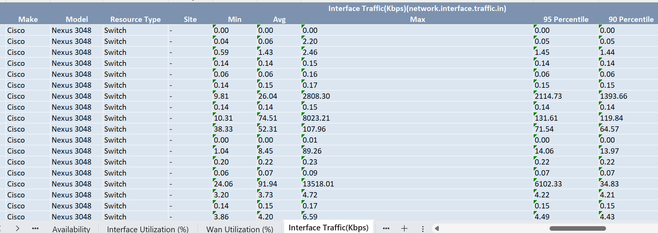
Task: Select the Wan Utilization (%) sheet tab
Action: (240, 229)
